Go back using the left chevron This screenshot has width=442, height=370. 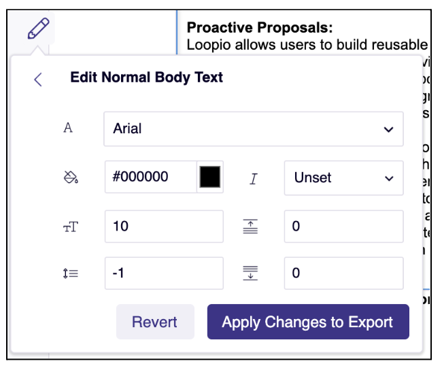pos(38,80)
